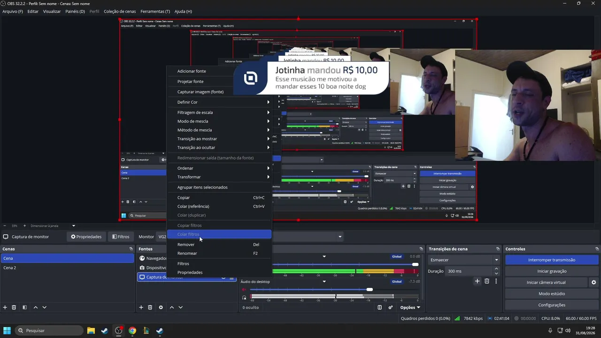The image size is (601, 338).
Task: Open Google Chrome from the taskbar
Action: tap(132, 330)
